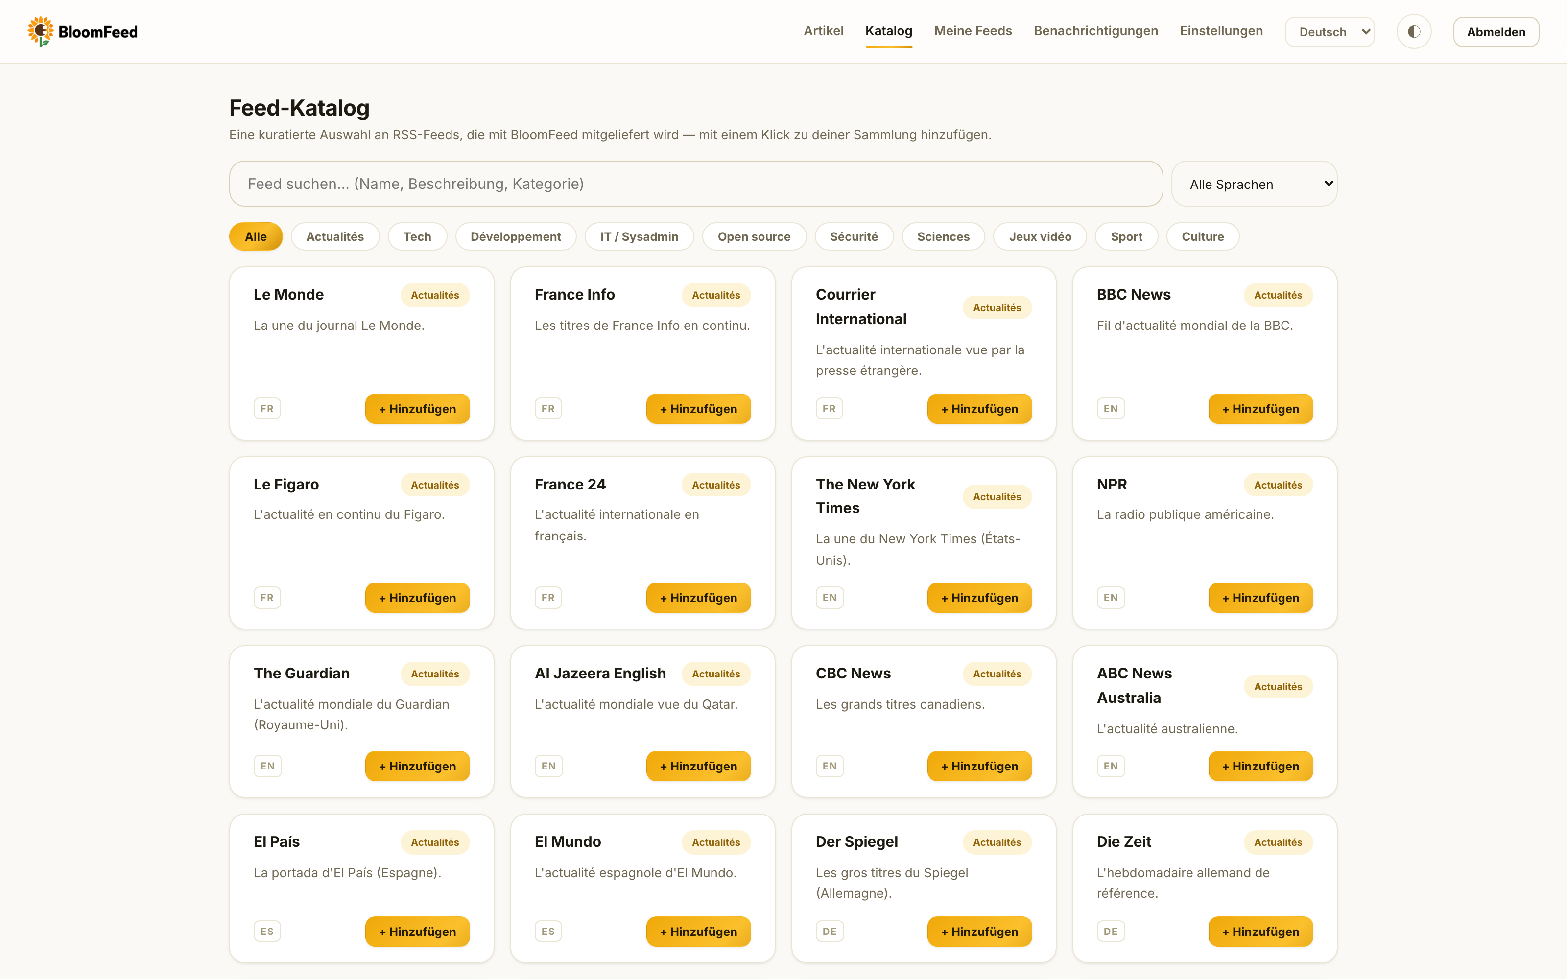
Task: Add the El País feed
Action: coord(417,931)
